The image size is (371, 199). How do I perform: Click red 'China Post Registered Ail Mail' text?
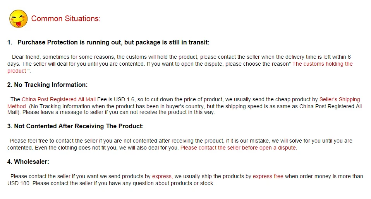[59, 99]
